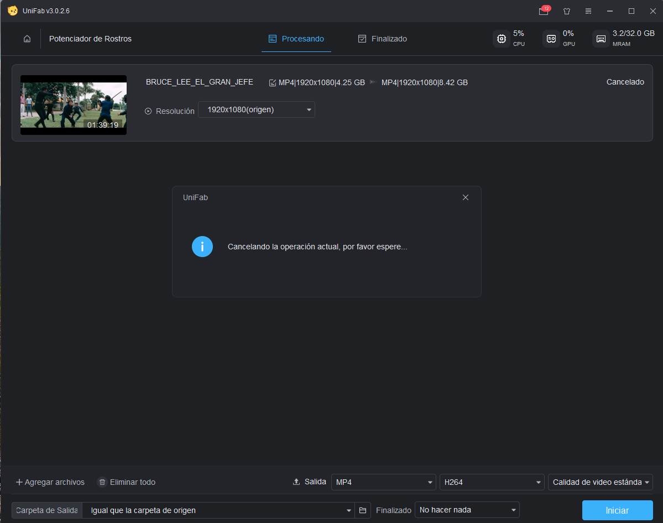Click the BRUCE_LEE_EL_GRAN_JEFE file name

point(200,82)
